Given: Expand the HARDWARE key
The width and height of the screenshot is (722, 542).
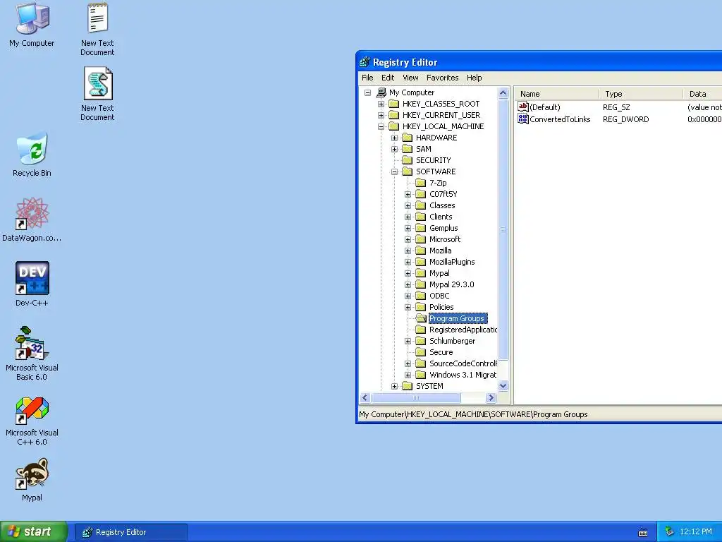Looking at the screenshot, I should pos(394,138).
